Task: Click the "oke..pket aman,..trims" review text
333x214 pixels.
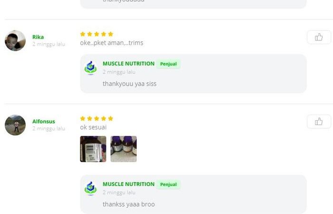Action: (111, 43)
